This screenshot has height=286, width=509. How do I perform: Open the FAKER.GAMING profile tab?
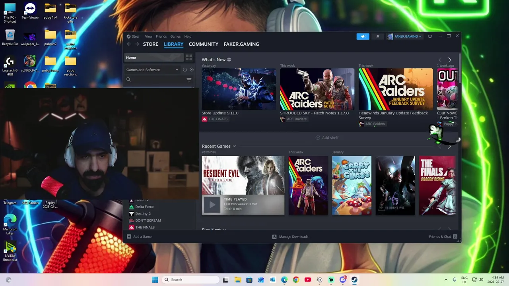click(x=241, y=44)
